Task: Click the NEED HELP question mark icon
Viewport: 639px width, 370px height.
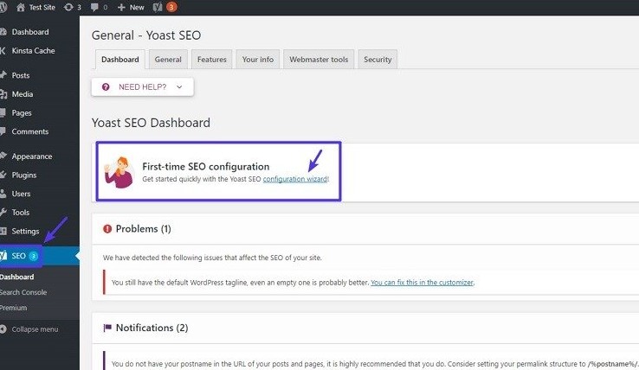Action: coord(106,86)
